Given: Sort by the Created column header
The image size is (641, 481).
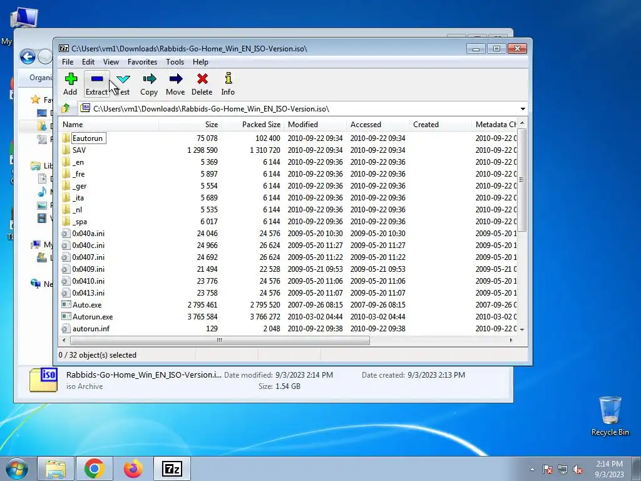Looking at the screenshot, I should tap(440, 125).
